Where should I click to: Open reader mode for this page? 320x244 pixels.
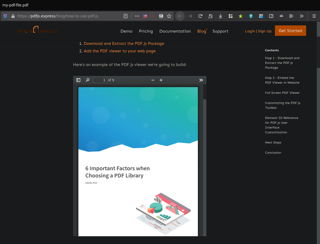pyautogui.click(x=125, y=16)
